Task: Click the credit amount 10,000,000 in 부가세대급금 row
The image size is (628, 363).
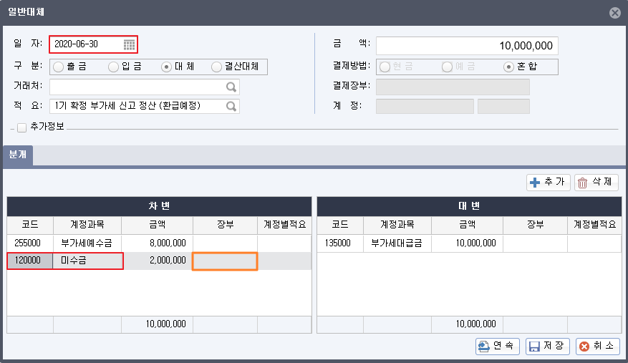Action: [468, 243]
